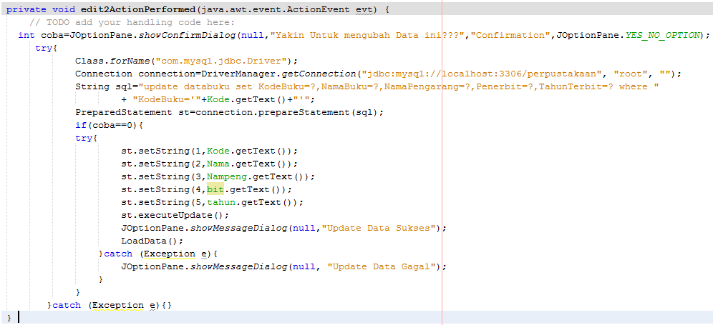Screen dimensions: 713x325
Task: Click PreparedStatement type keyword
Action: pos(124,112)
